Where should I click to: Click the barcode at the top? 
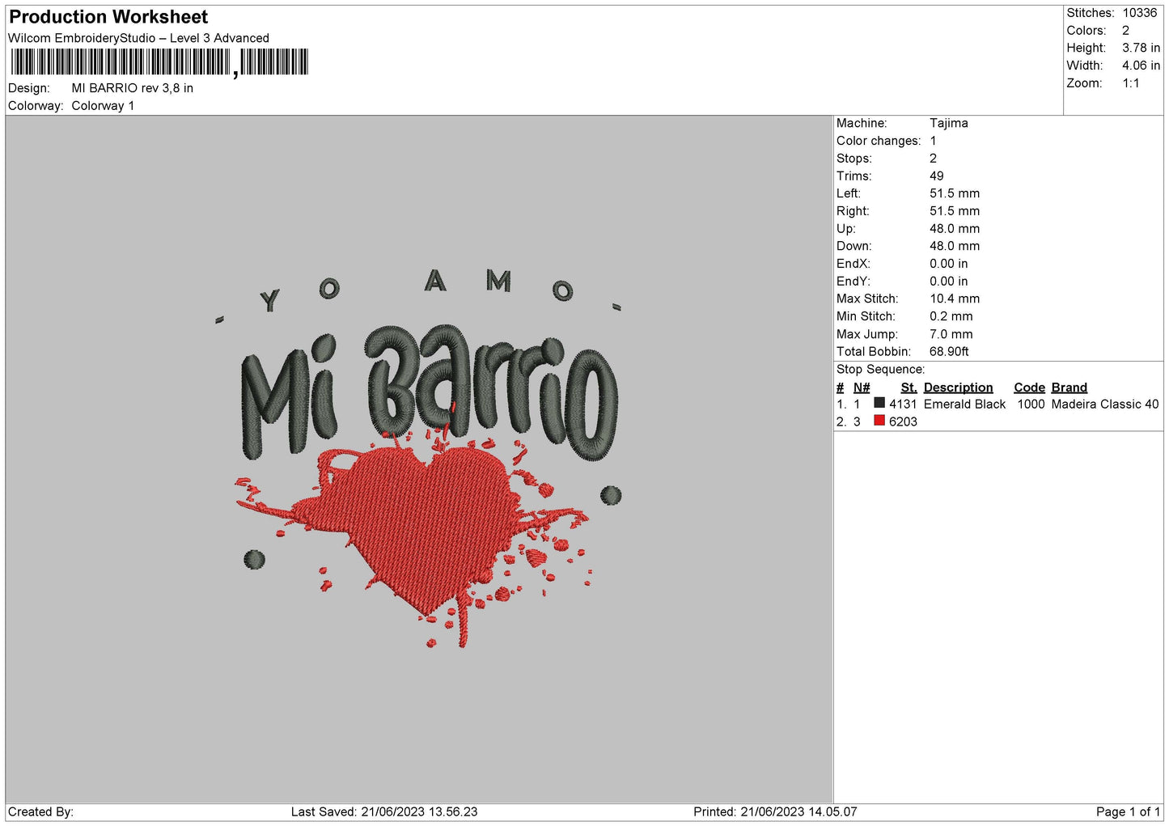coord(159,62)
